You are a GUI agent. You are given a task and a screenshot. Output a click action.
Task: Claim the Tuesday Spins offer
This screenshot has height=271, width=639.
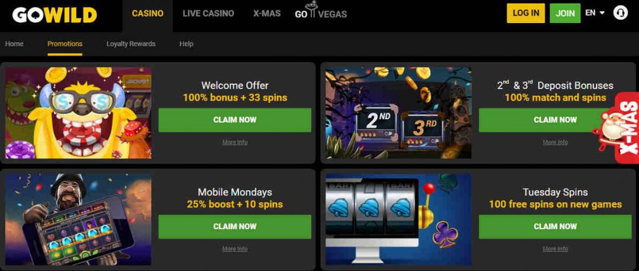[555, 227]
